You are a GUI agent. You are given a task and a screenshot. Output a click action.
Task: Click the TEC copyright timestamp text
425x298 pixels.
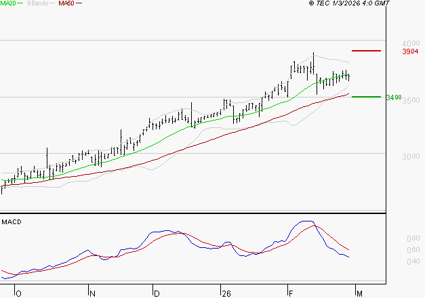click(349, 3)
